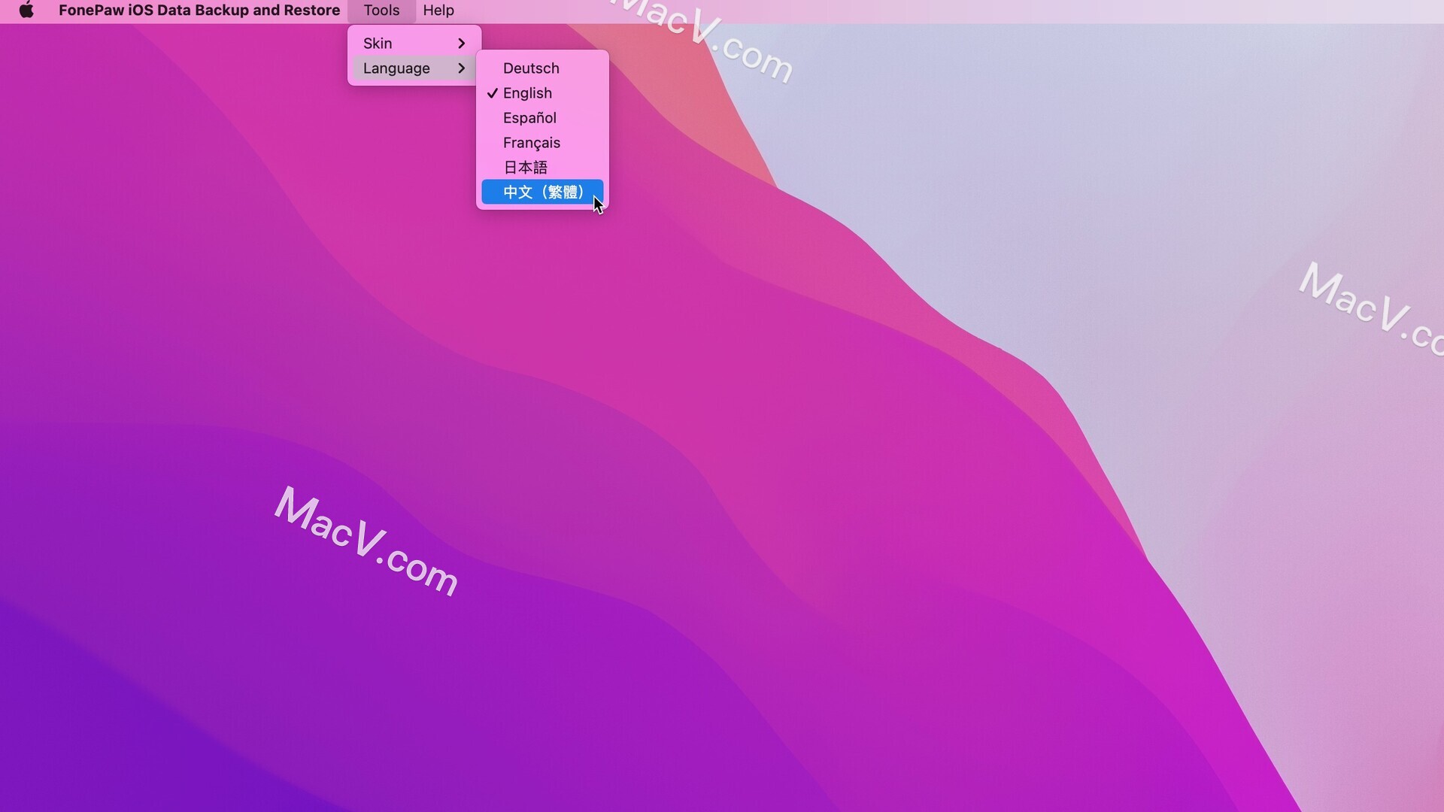This screenshot has width=1444, height=812.
Task: Highlight the 日本語 language item
Action: [525, 168]
